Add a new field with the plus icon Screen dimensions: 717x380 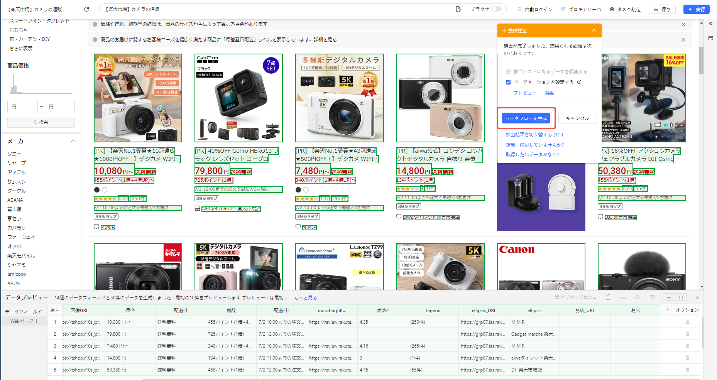[668, 310]
